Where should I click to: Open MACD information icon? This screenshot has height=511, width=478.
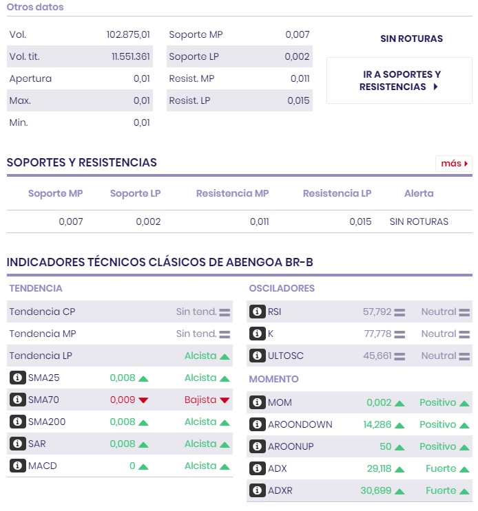click(x=18, y=466)
